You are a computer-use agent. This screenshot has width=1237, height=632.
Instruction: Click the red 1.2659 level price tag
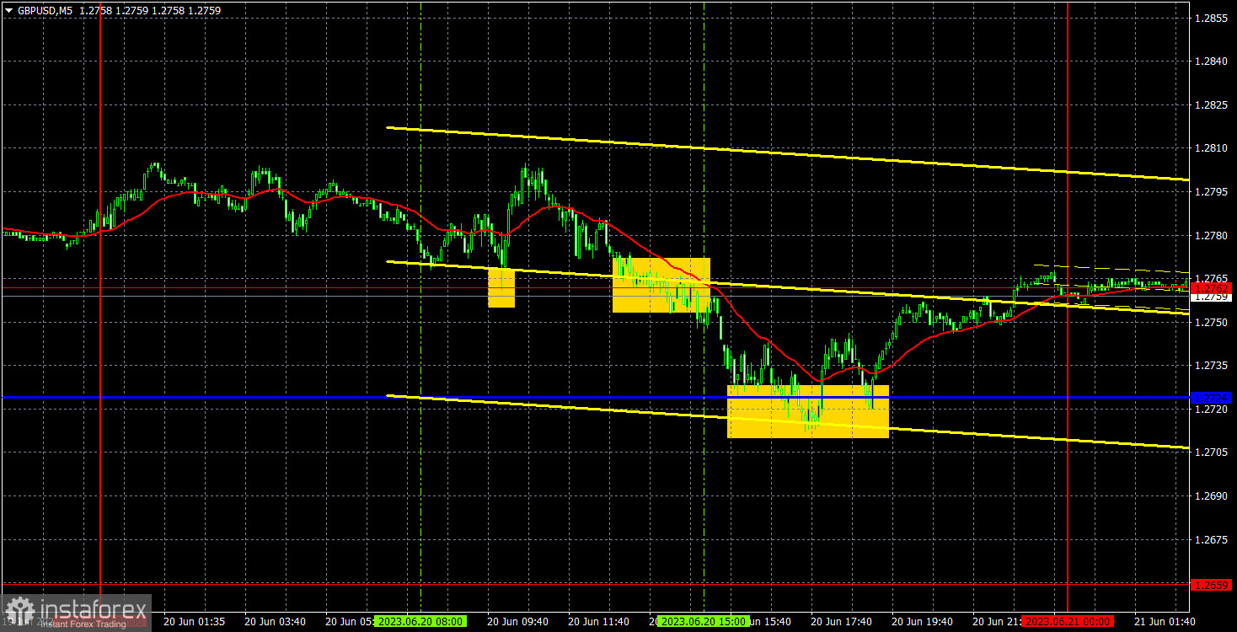coord(1212,584)
